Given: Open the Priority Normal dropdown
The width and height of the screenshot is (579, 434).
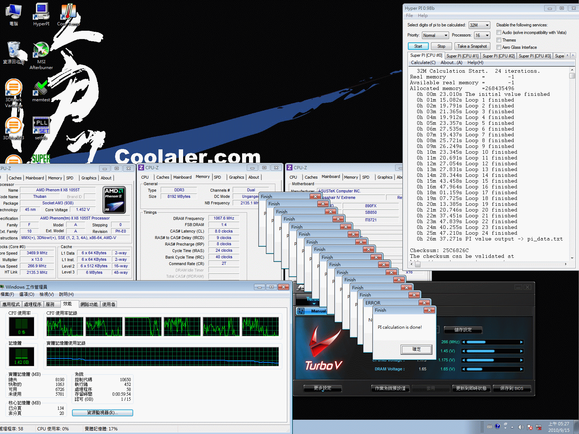Looking at the screenshot, I should click(435, 35).
